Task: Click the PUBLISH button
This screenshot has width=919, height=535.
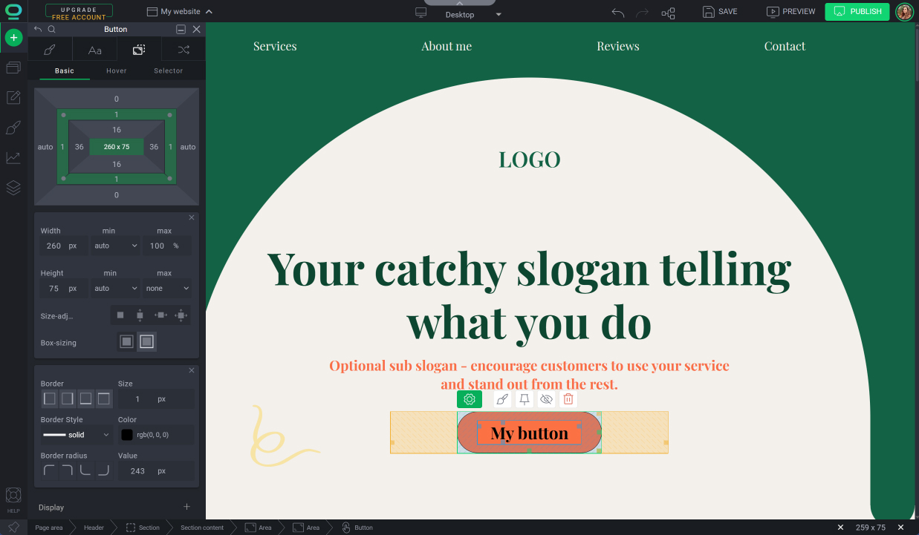Action: point(857,12)
